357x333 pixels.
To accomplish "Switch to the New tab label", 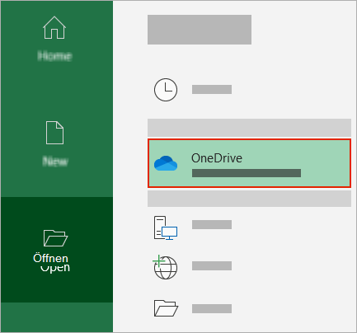I will [55, 162].
